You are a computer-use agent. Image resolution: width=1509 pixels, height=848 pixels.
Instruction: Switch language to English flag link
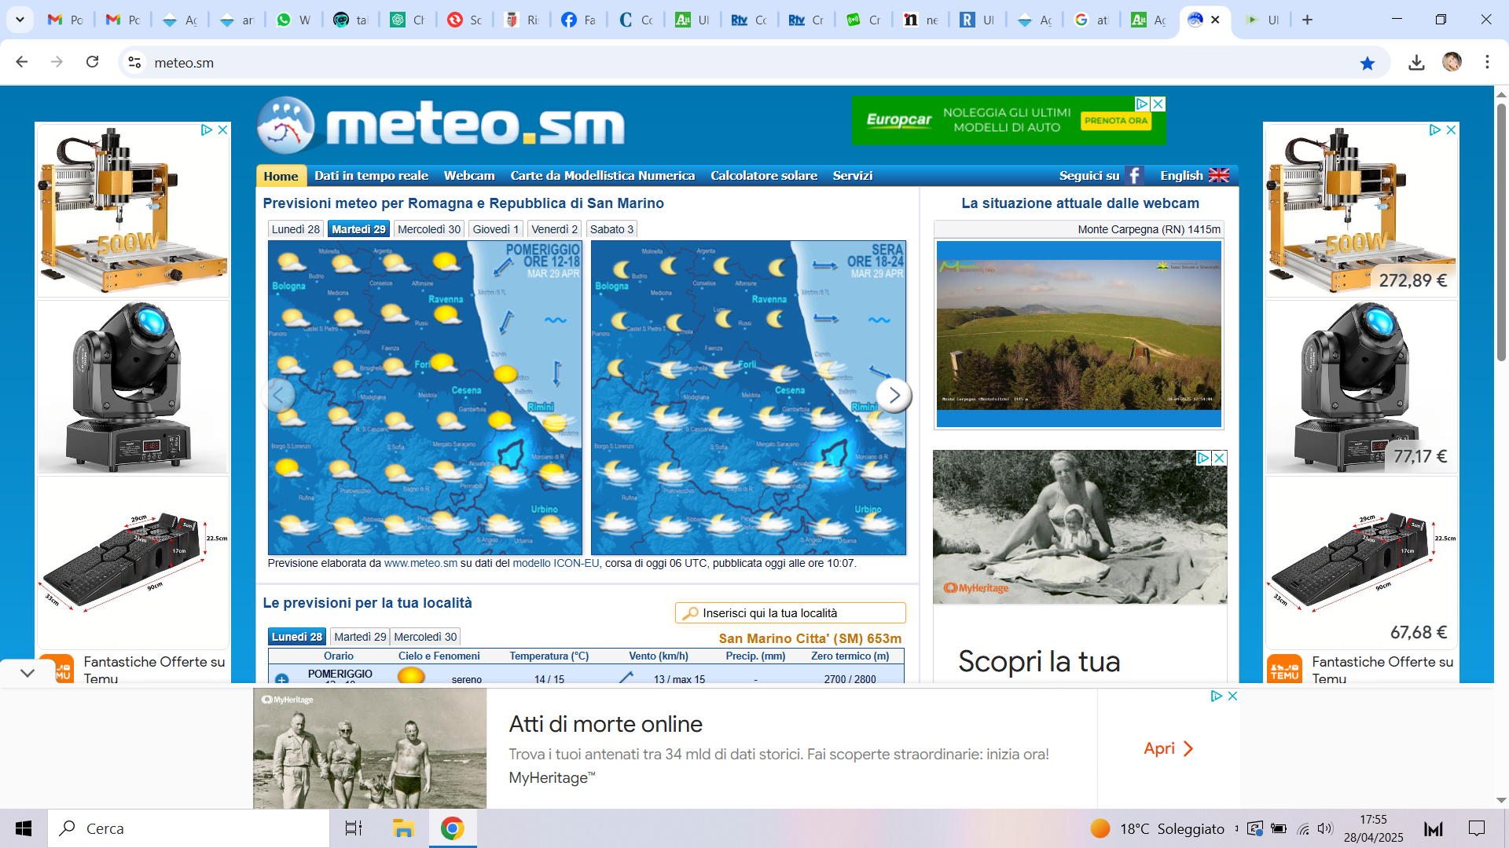[x=1194, y=176]
